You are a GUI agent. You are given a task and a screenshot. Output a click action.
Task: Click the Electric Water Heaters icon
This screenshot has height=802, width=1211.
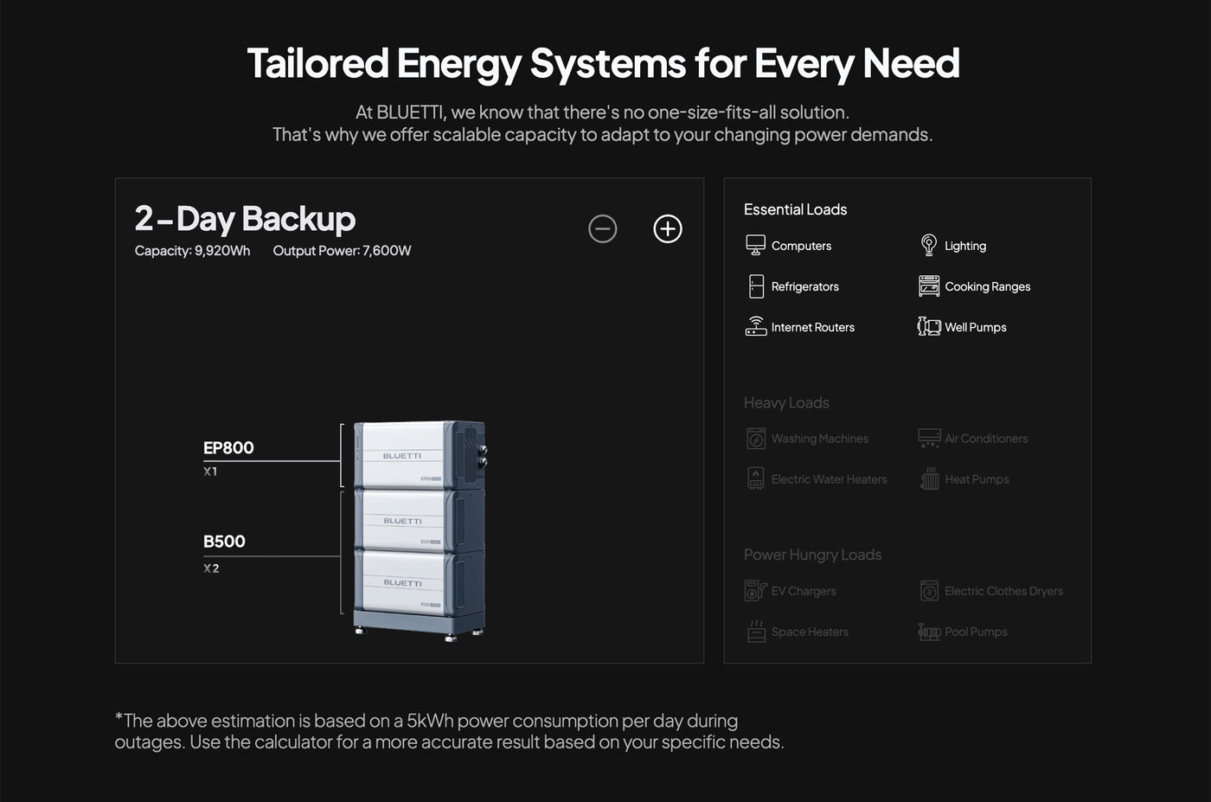point(755,479)
